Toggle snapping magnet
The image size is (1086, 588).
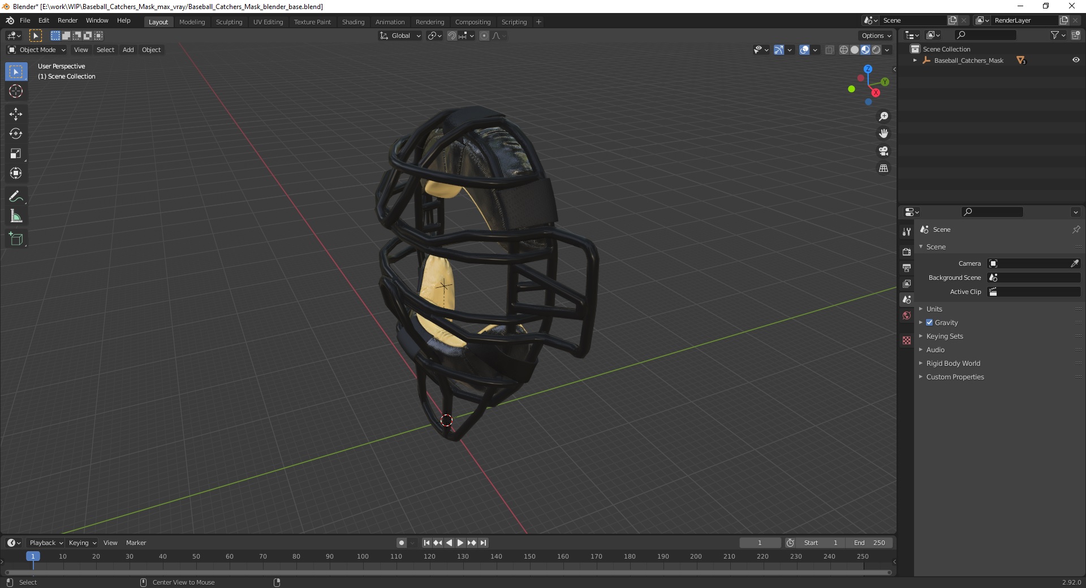[x=451, y=36]
